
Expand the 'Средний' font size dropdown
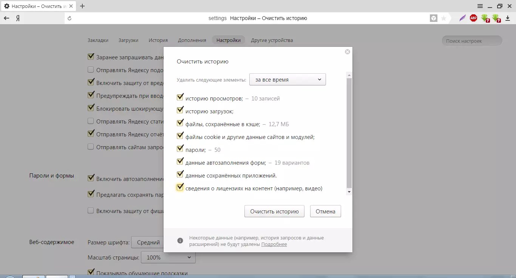point(148,242)
